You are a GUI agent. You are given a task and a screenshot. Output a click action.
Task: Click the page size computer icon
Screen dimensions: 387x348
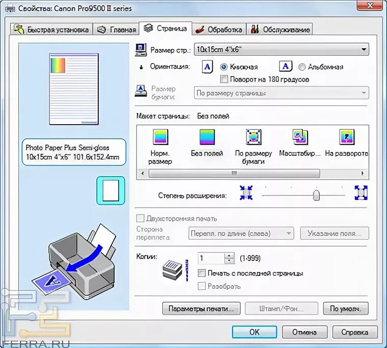coord(141,49)
